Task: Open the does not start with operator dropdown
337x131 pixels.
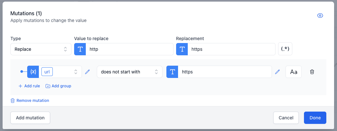Action: [x=129, y=72]
